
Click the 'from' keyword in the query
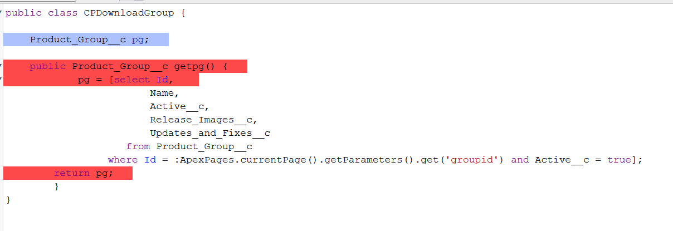[138, 146]
